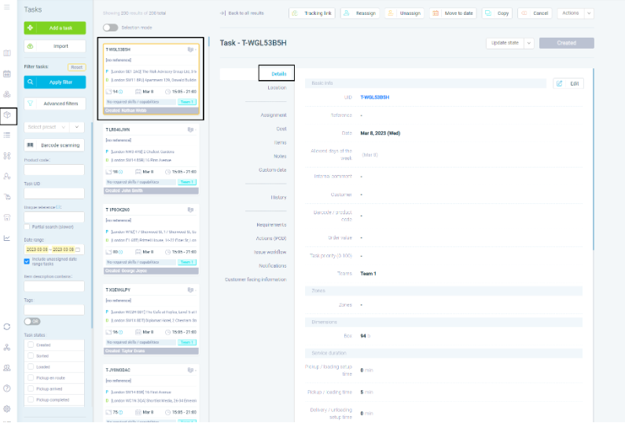
Task: Open Advanced filters with funnel icon
Action: [54, 104]
